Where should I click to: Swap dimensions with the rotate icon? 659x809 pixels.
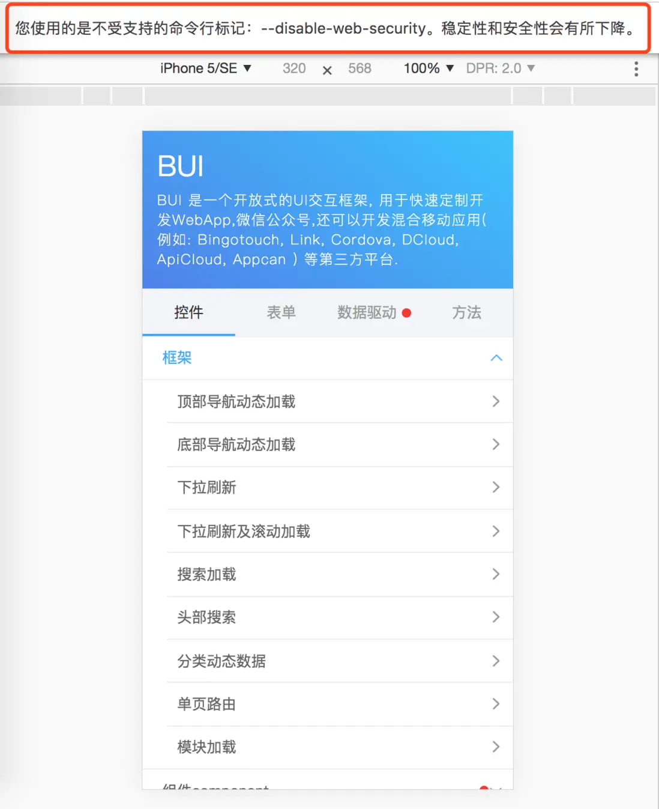(x=327, y=70)
